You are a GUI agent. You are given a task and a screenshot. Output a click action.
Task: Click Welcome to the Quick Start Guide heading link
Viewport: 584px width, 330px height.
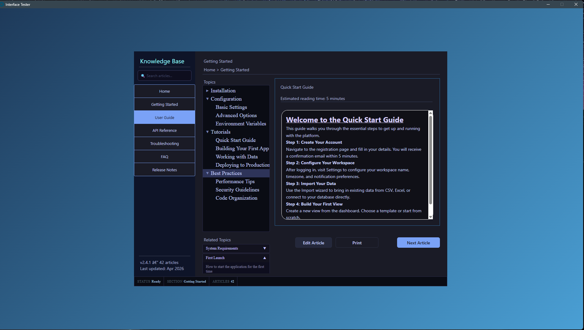coord(344,120)
